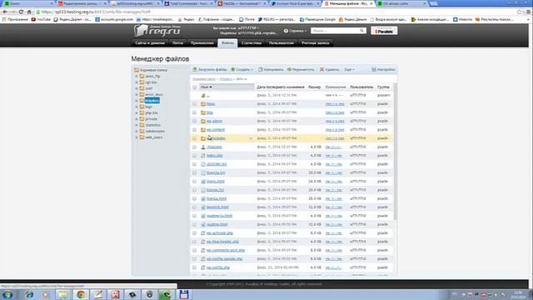
Task: Click the red Delete (Удалить) toolbar icon
Action: point(321,69)
